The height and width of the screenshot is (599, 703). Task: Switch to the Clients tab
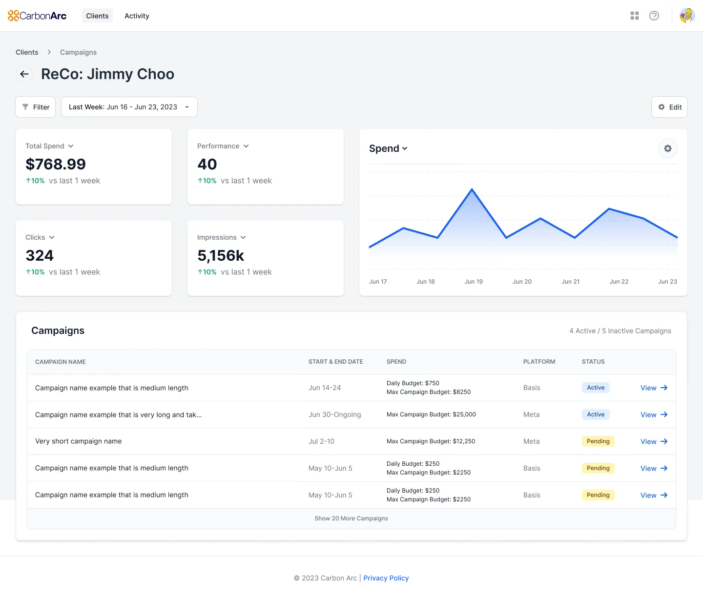click(97, 16)
